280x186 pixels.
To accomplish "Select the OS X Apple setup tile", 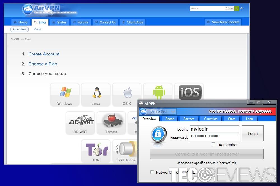I will (x=127, y=95).
